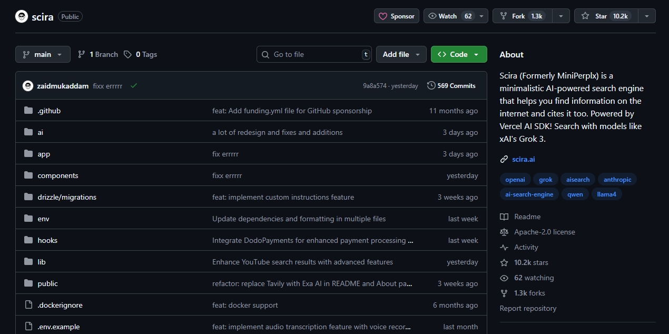
Task: Open commit 'feat: docker support'
Action: coord(245,305)
